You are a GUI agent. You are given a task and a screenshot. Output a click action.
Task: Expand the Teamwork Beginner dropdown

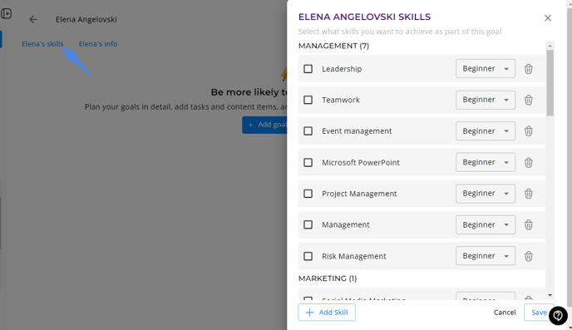(486, 100)
